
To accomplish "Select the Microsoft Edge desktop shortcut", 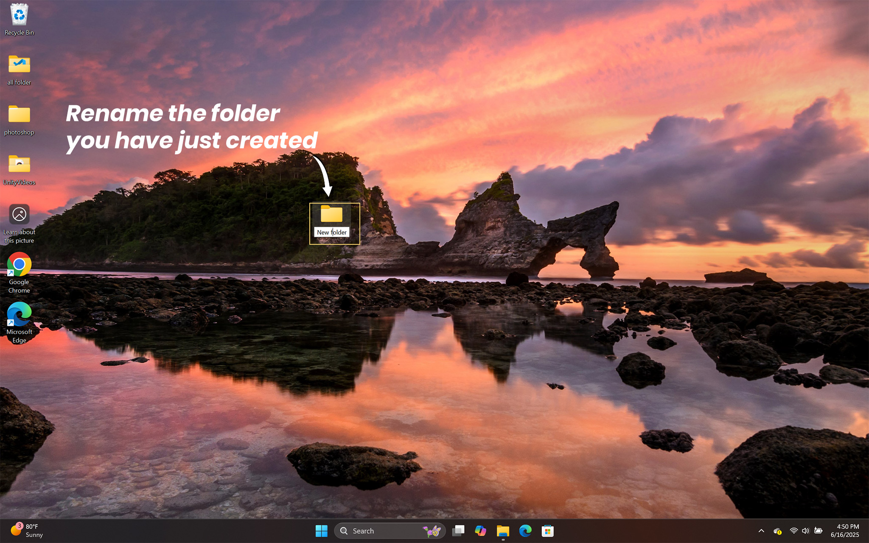I will [x=19, y=314].
